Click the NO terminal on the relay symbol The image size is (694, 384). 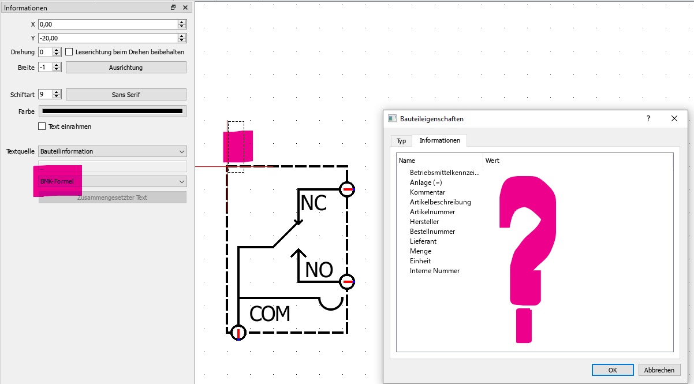click(346, 282)
